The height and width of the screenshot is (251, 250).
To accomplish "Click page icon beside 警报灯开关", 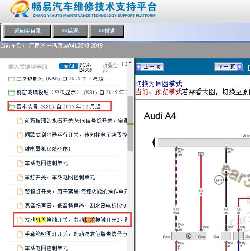I will coord(20,191).
